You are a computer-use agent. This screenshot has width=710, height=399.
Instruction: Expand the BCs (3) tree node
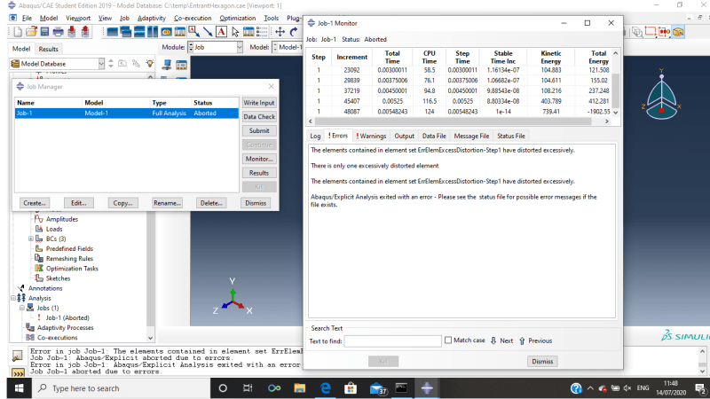pos(31,239)
